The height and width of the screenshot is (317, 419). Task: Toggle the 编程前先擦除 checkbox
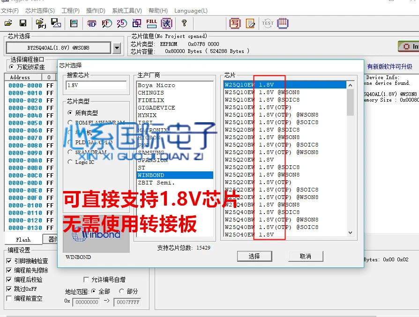(x=9, y=270)
